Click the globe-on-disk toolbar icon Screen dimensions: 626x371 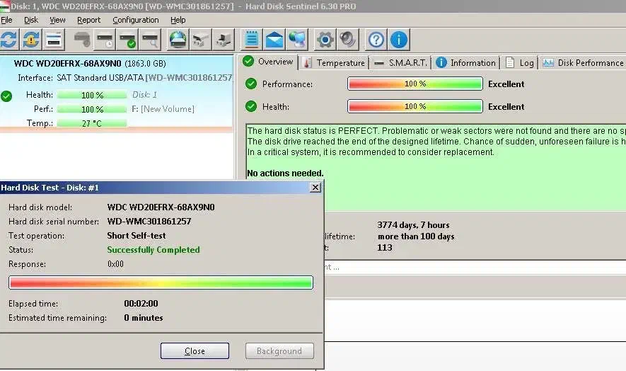(178, 39)
